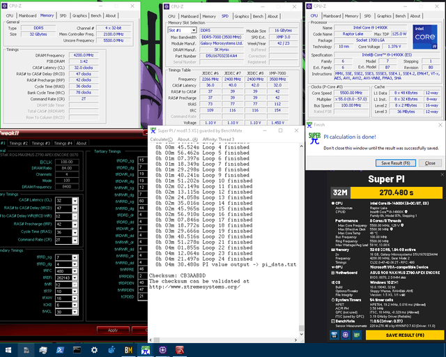Screen dimensions: 446x357
Task: Click left arrow of Super PI horizontal scrollbar
Action: (151, 340)
